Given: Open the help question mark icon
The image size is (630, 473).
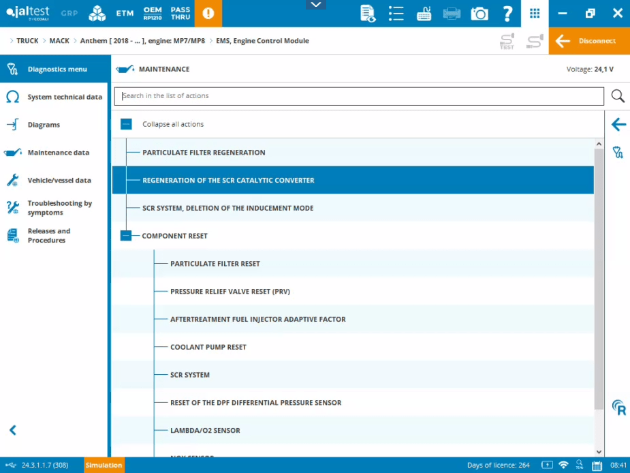Looking at the screenshot, I should pos(507,14).
